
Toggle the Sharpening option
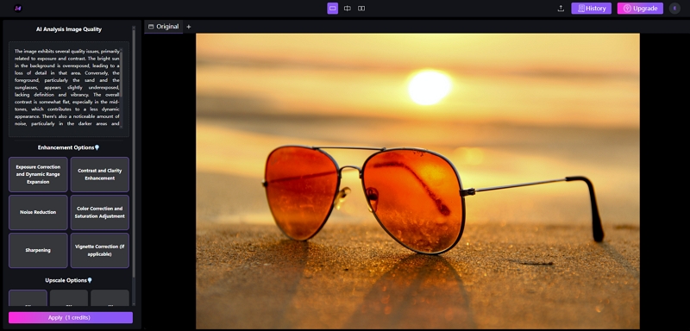point(38,250)
